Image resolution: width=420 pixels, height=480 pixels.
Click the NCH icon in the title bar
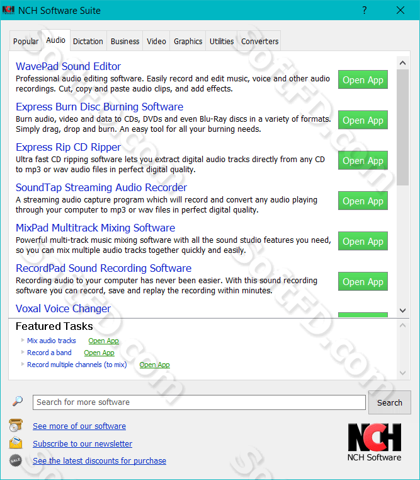coord(8,10)
